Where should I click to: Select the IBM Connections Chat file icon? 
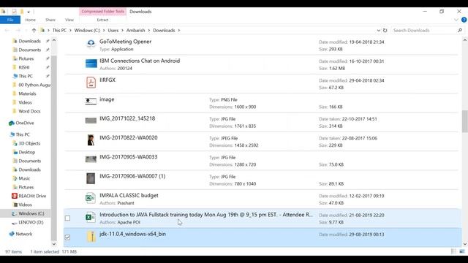[x=91, y=64]
